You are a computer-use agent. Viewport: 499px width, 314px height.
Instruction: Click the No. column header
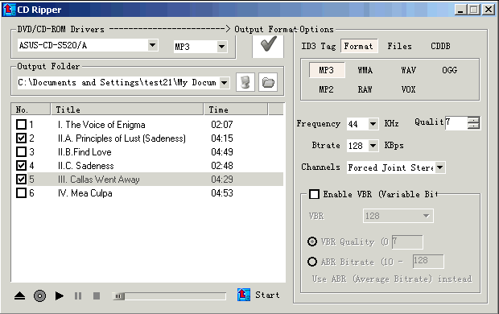tap(31, 109)
